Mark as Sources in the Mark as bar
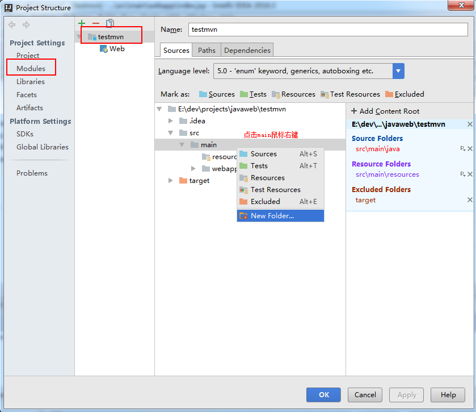This screenshot has width=476, height=412. click(217, 94)
